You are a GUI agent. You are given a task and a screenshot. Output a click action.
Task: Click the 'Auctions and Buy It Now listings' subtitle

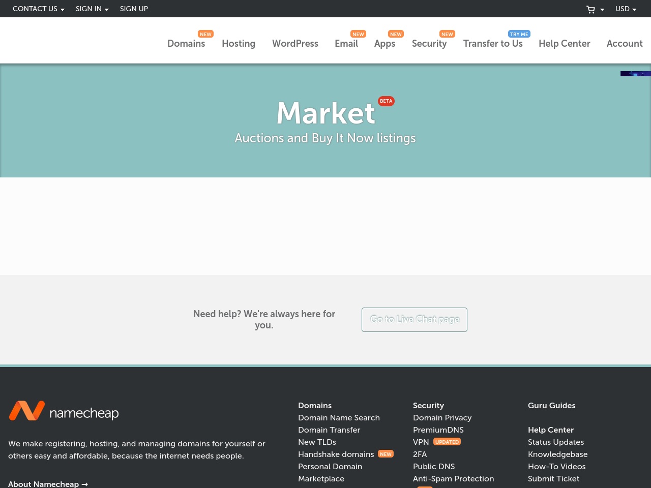(325, 138)
